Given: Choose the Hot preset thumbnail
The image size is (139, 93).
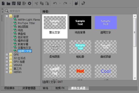Looking at the screenshot, I should 80,71.
